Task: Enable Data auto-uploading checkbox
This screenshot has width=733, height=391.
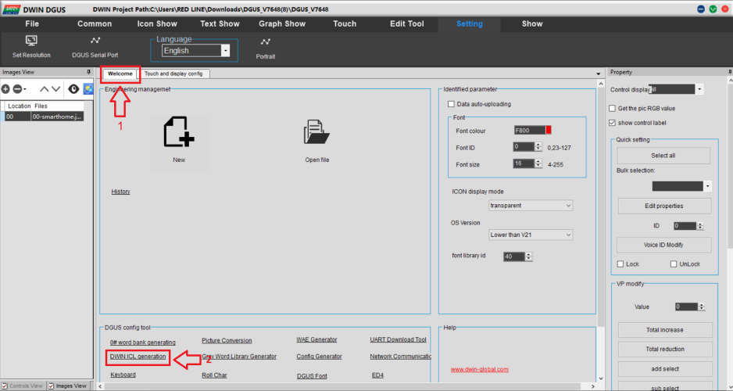Action: (x=450, y=104)
